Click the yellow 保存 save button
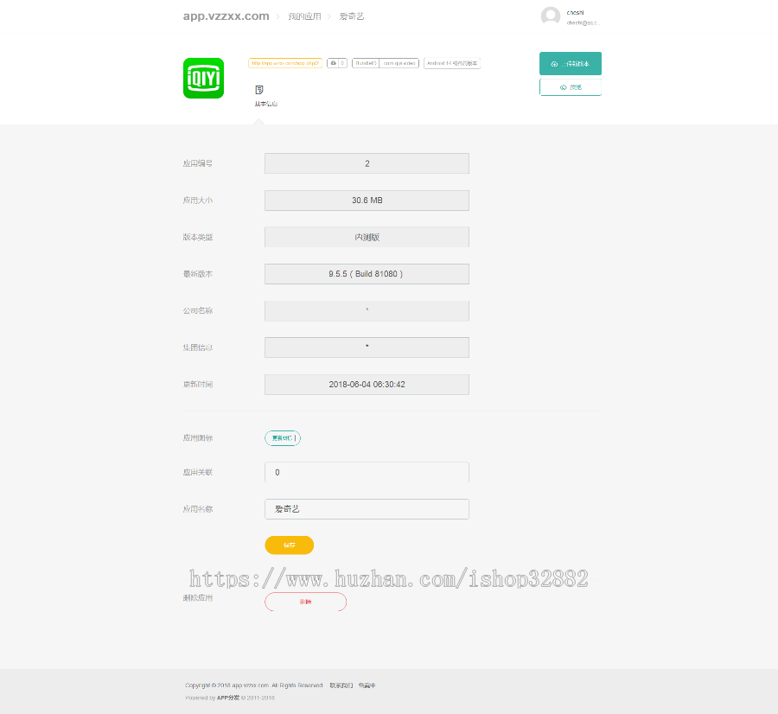The image size is (778, 714). point(289,545)
